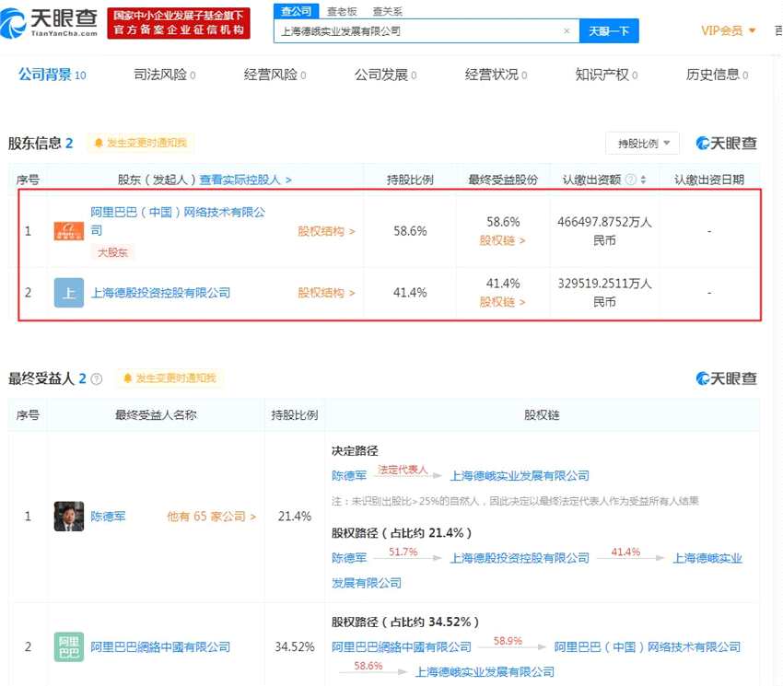This screenshot has width=783, height=686.
Task: Go to the 公司发展 section tab
Action: pos(385,75)
